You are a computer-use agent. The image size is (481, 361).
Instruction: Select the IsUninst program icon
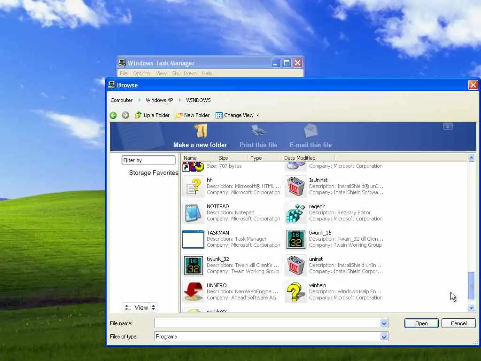point(295,186)
